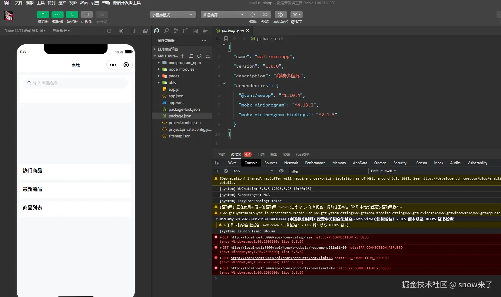The height and width of the screenshot is (297, 501).
Task: Click the Preview eye icon in toolbar
Action: click(265, 15)
